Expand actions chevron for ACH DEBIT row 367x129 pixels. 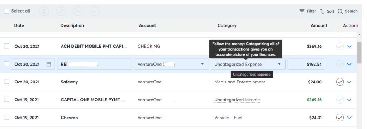[x=349, y=46]
